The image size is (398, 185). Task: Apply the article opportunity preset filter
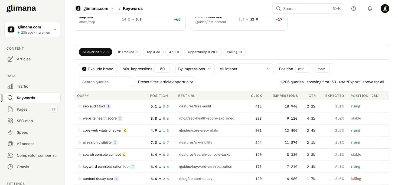tap(165, 82)
